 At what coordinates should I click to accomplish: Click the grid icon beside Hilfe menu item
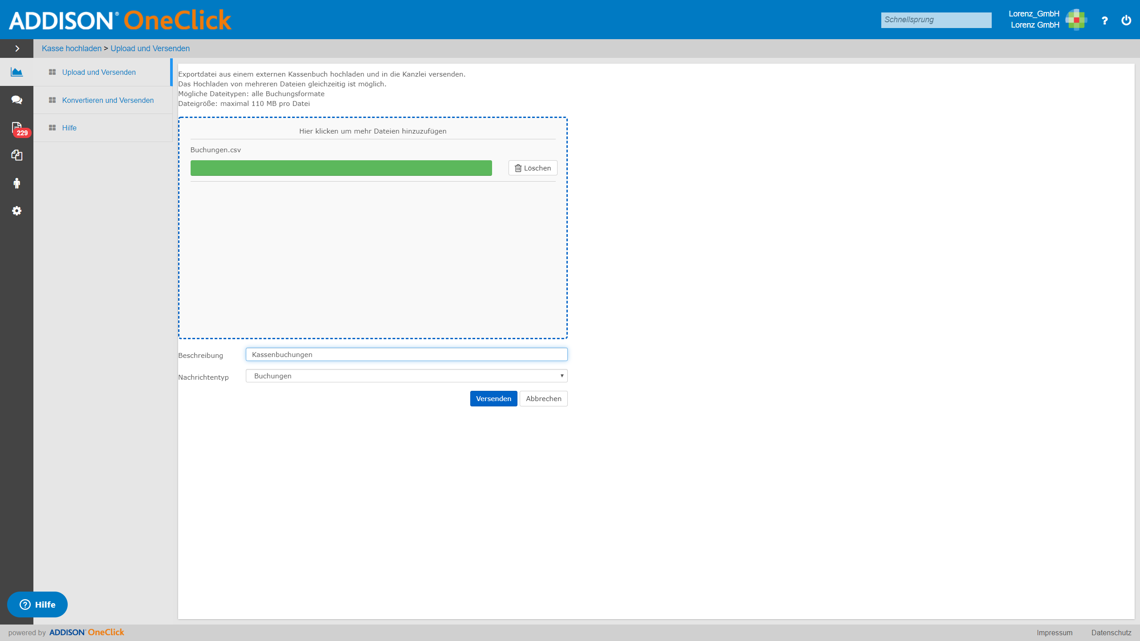tap(52, 128)
